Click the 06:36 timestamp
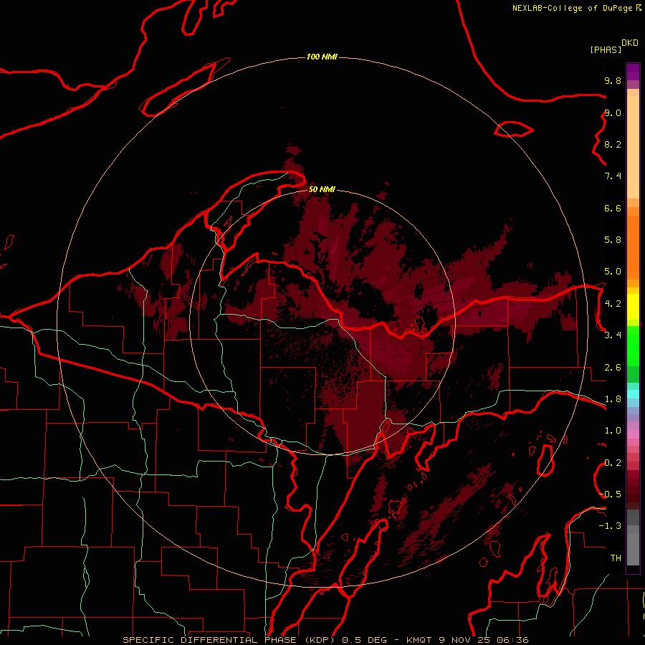This screenshot has height=645, width=645. click(512, 640)
